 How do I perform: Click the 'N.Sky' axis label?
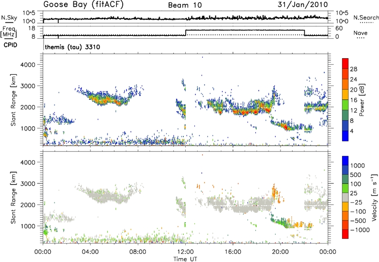pyautogui.click(x=9, y=17)
